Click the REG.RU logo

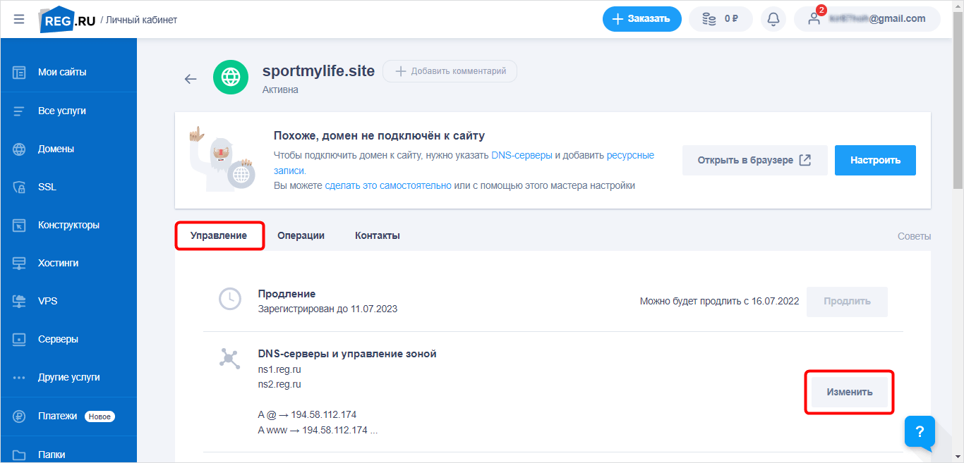pyautogui.click(x=68, y=20)
